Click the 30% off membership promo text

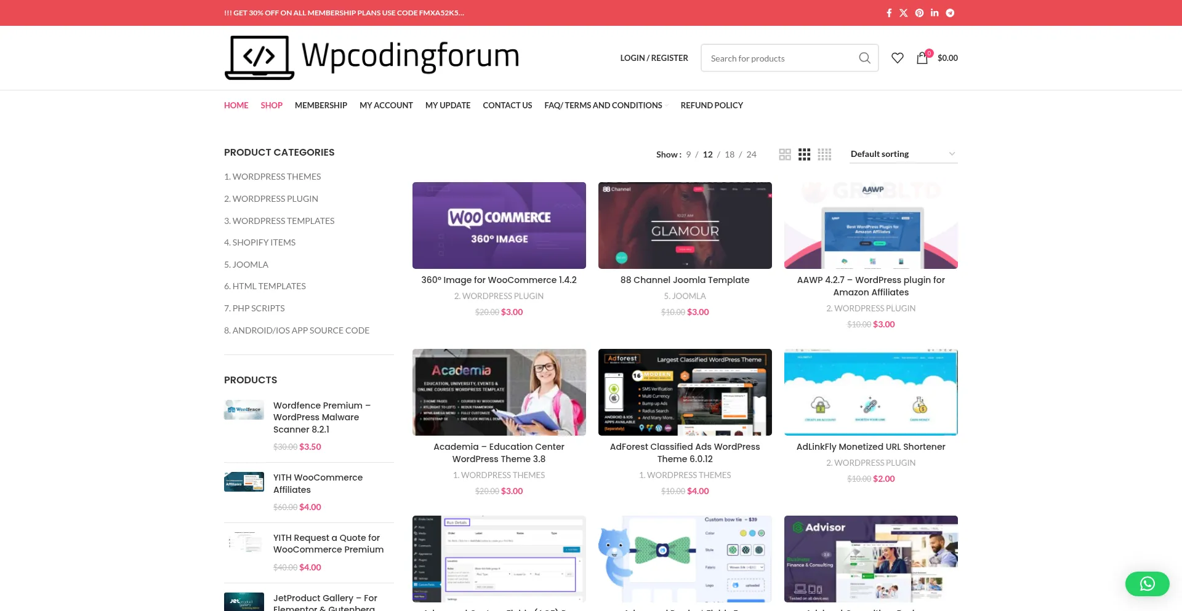point(344,13)
